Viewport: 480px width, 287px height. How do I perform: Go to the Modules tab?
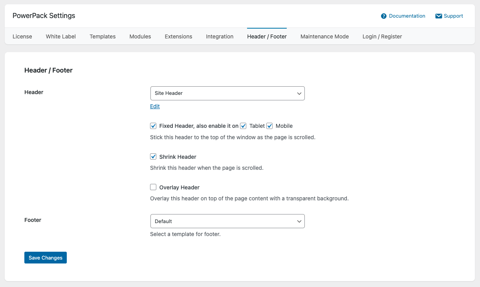140,36
